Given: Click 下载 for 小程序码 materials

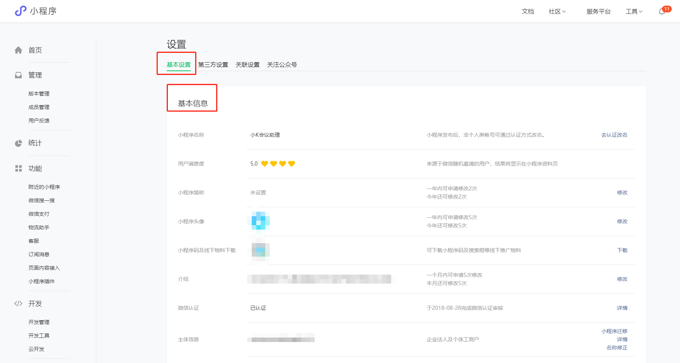Looking at the screenshot, I should pos(622,250).
